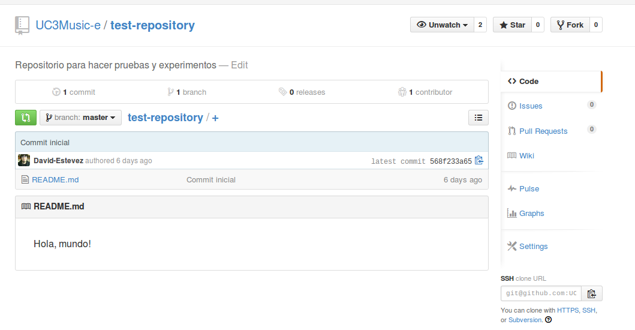Image resolution: width=635 pixels, height=330 pixels.
Task: Open the Wiki section
Action: pyautogui.click(x=526, y=155)
